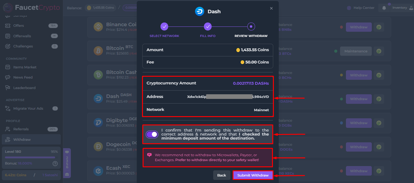Click the Fill Info step circle
This screenshot has height=183, width=414.
pyautogui.click(x=208, y=26)
